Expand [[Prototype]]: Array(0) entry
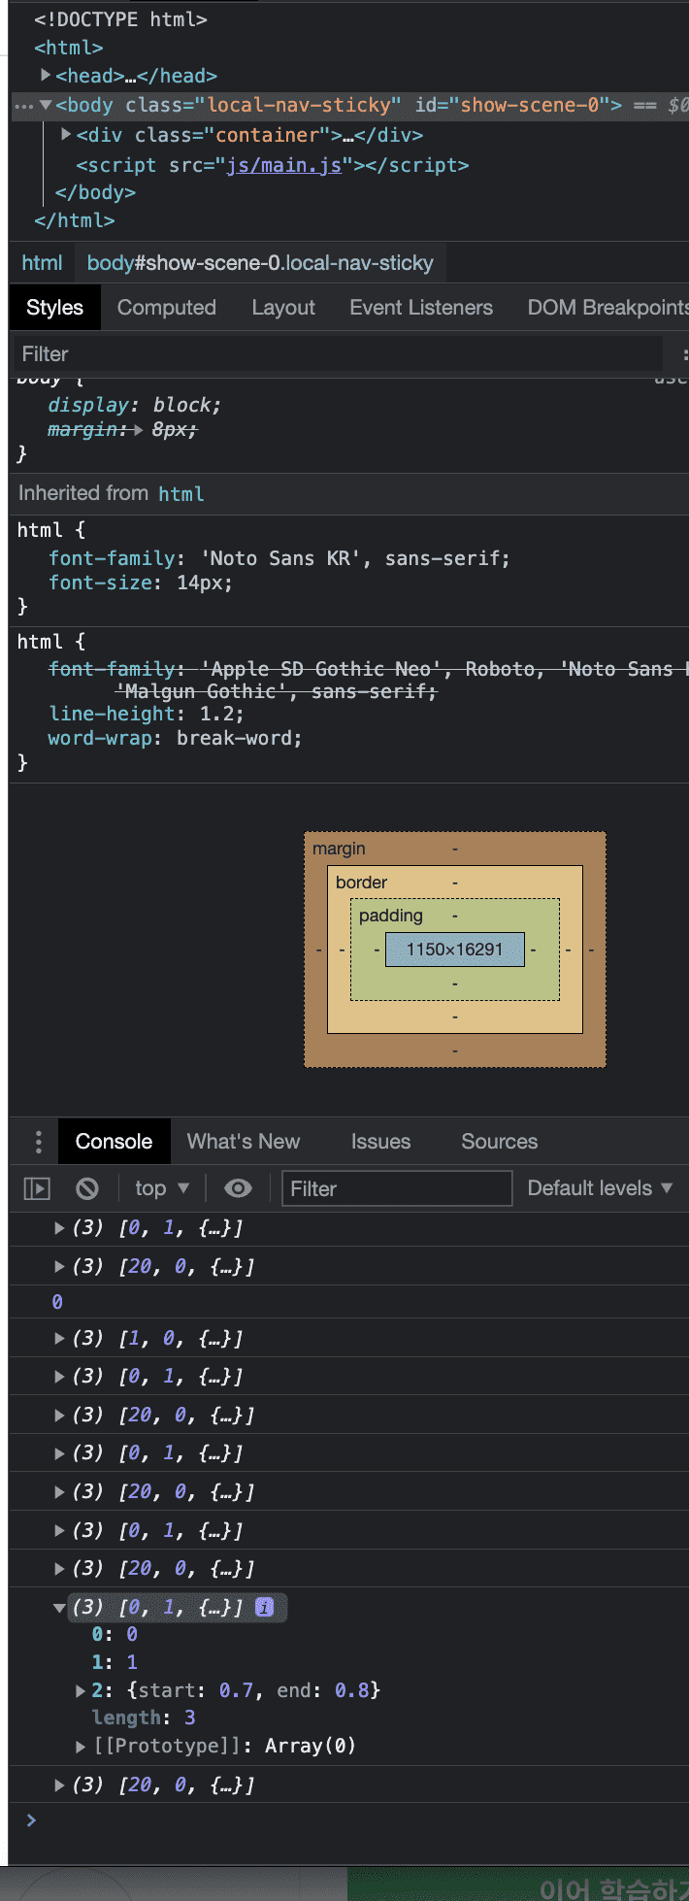Screen dimensions: 689x1901 pyautogui.click(x=81, y=1747)
